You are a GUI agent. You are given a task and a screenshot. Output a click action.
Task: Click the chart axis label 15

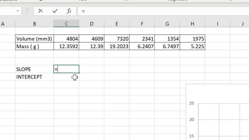pyautogui.click(x=191, y=136)
